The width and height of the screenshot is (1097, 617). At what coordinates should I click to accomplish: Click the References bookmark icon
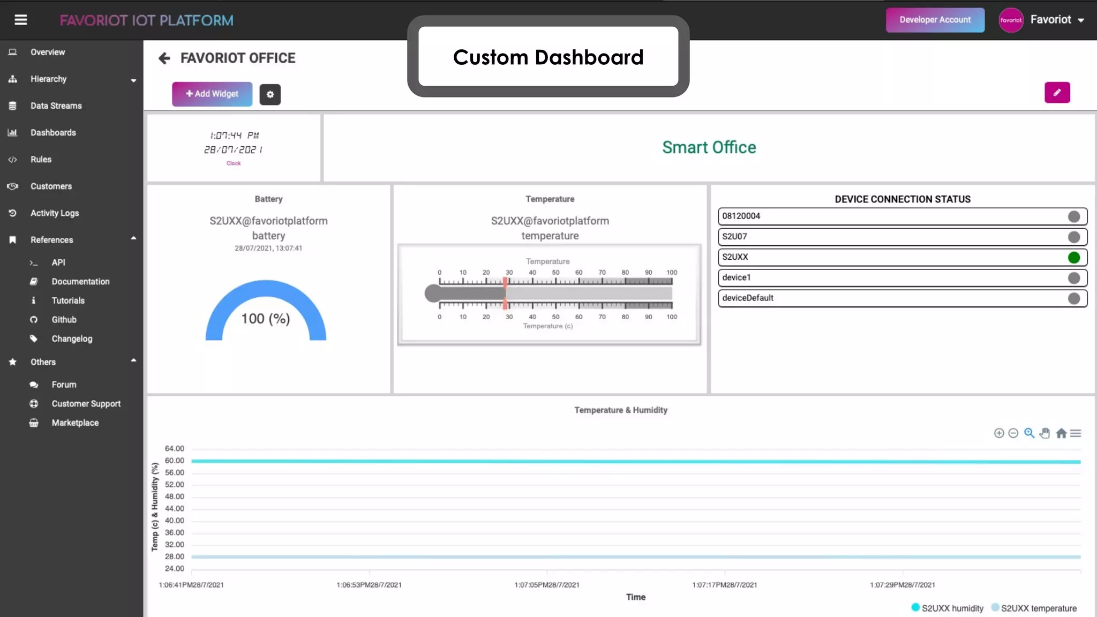coord(12,239)
